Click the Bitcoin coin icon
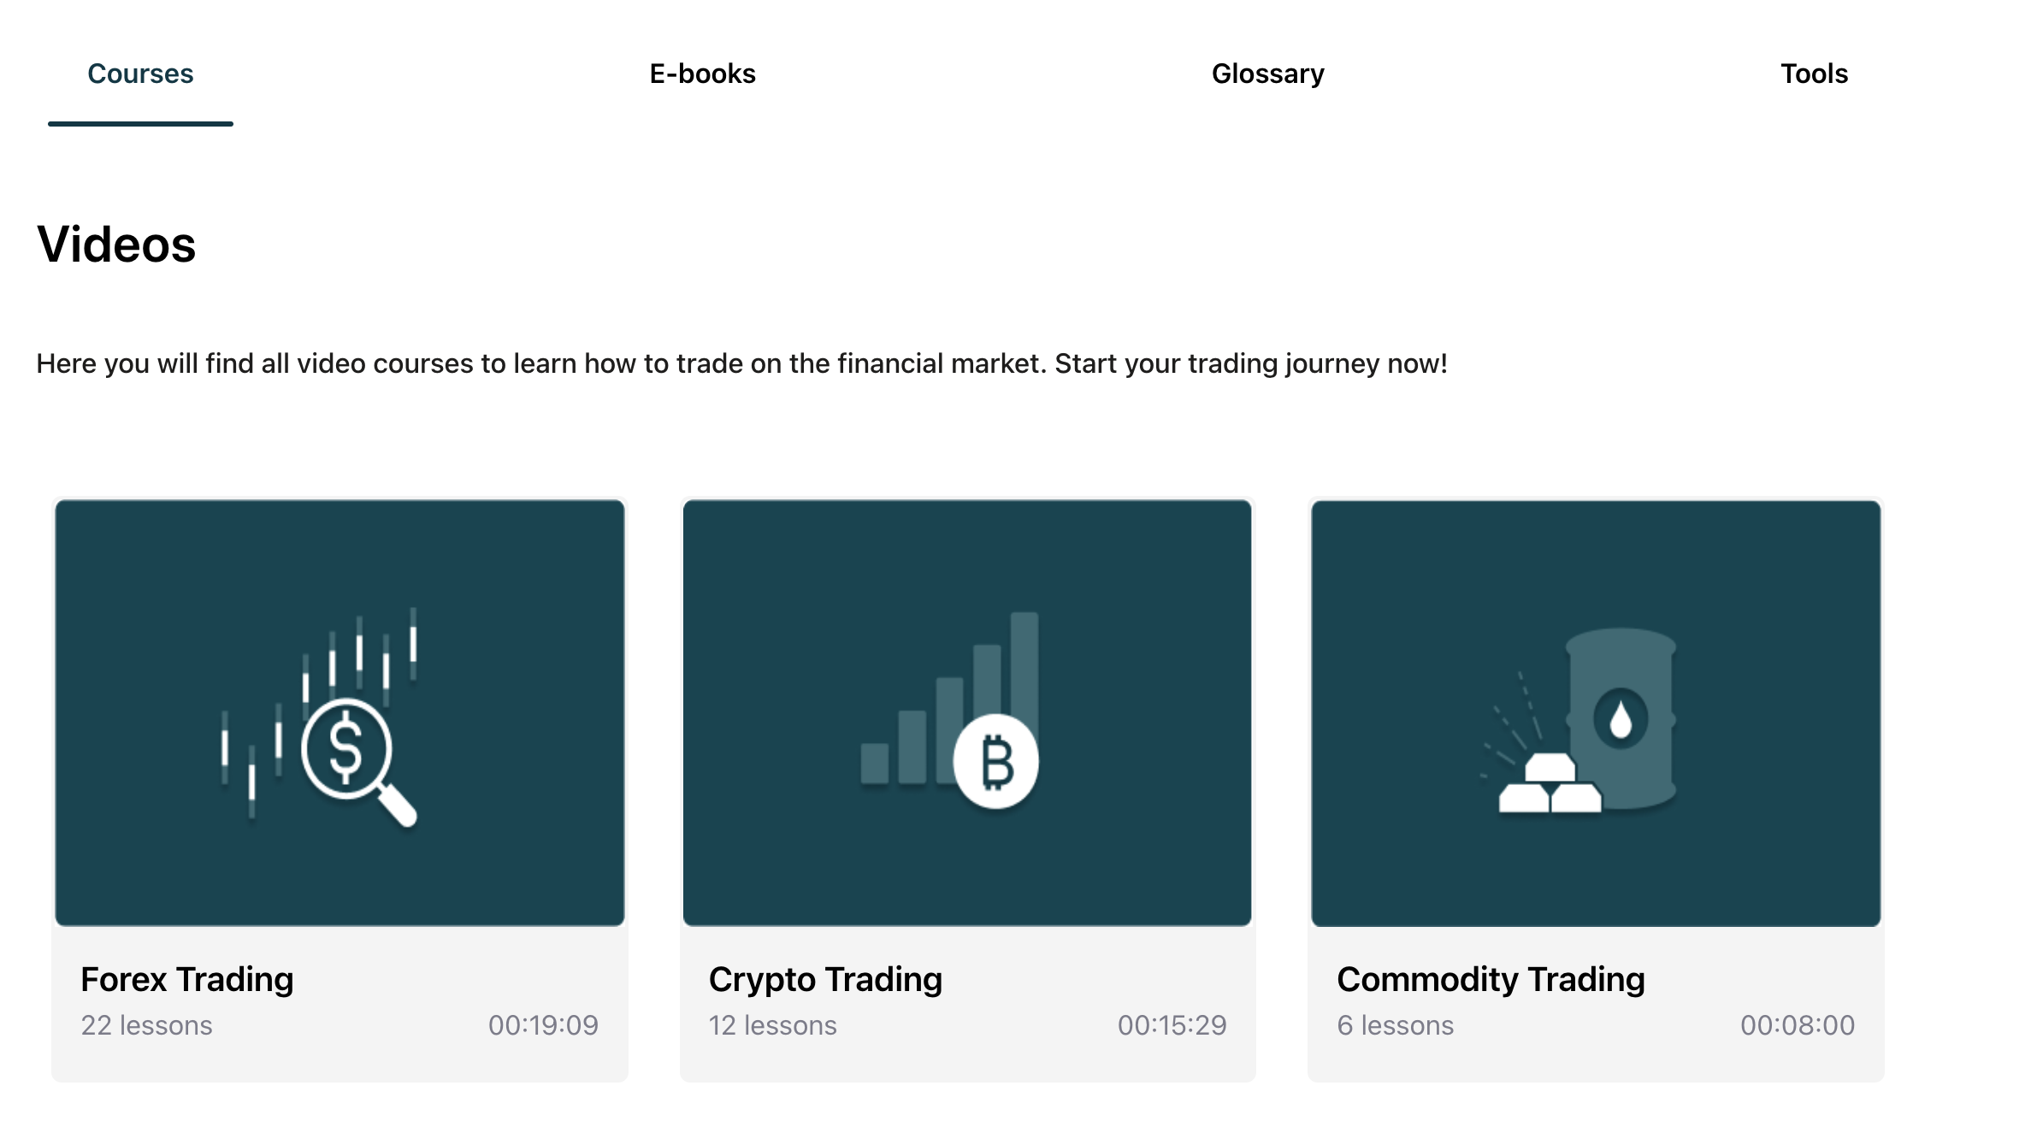The height and width of the screenshot is (1127, 2037). (x=996, y=762)
